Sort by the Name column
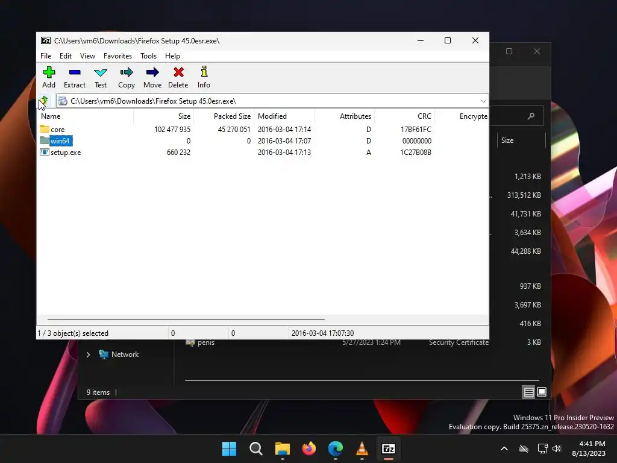Screen dimensions: 617x463 (x=86, y=116)
